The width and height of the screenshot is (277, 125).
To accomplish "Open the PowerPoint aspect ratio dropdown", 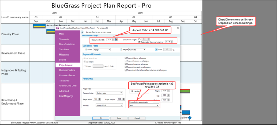I will point(144,105).
